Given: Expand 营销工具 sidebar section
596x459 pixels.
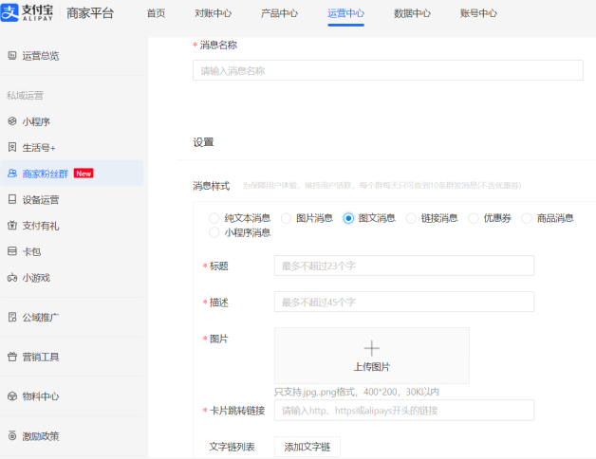Looking at the screenshot, I should [x=41, y=358].
